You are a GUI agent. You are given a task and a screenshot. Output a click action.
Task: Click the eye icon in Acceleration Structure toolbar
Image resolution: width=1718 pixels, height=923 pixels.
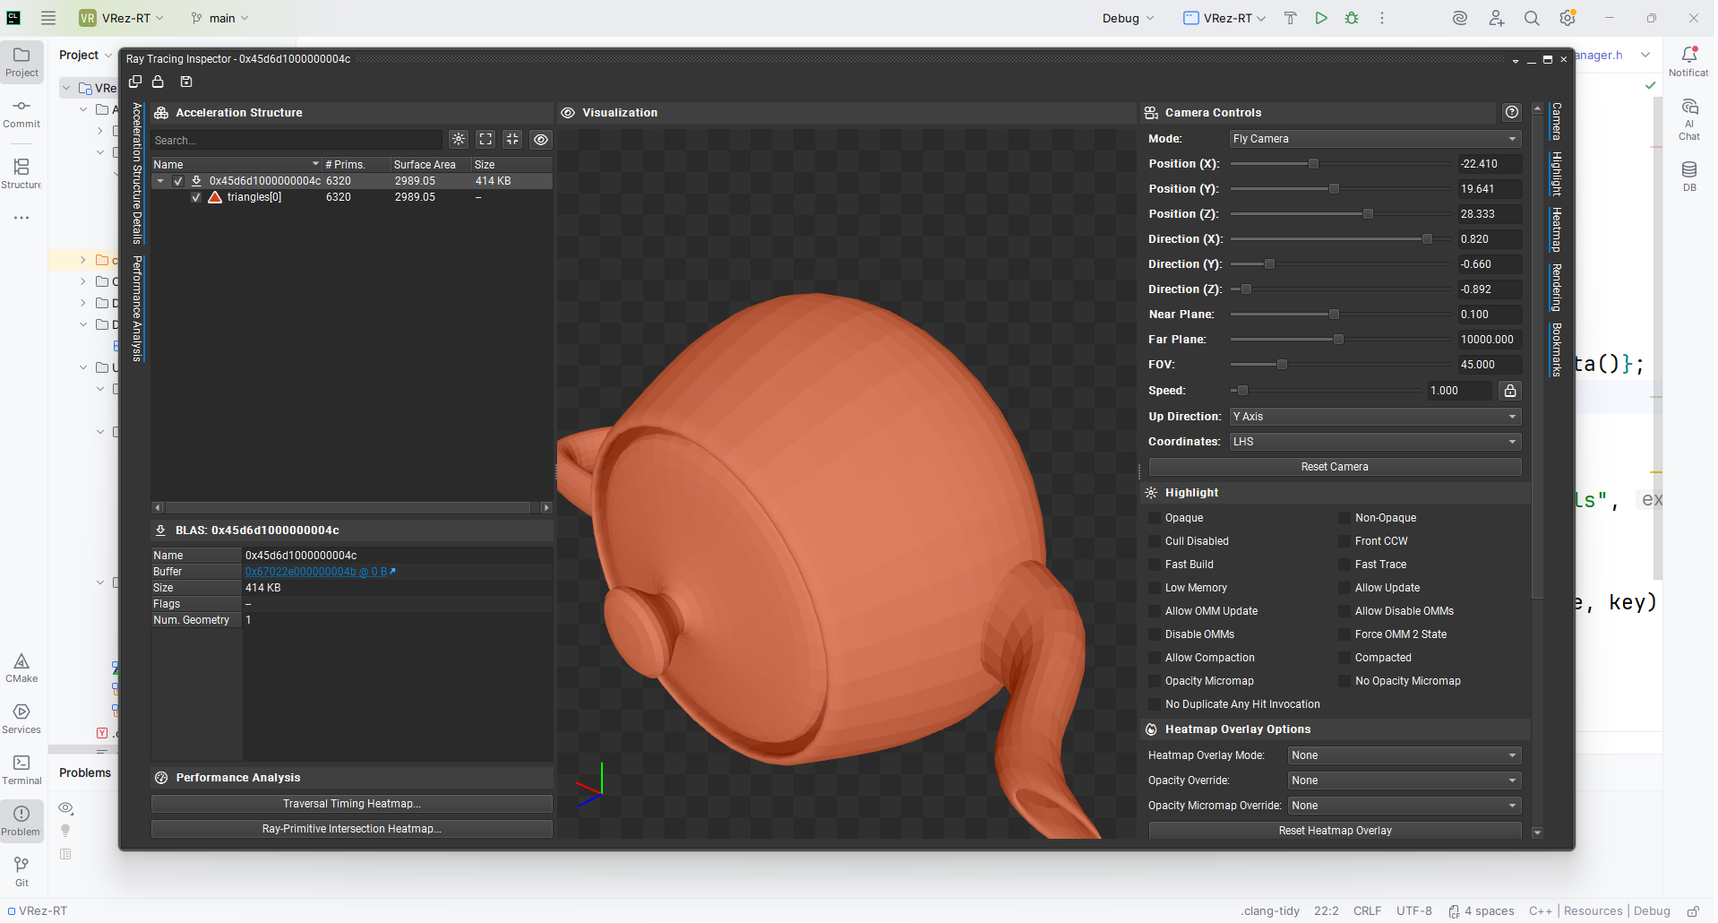(541, 139)
